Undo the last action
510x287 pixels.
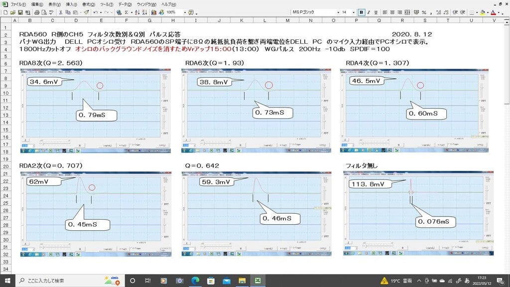pos(96,12)
